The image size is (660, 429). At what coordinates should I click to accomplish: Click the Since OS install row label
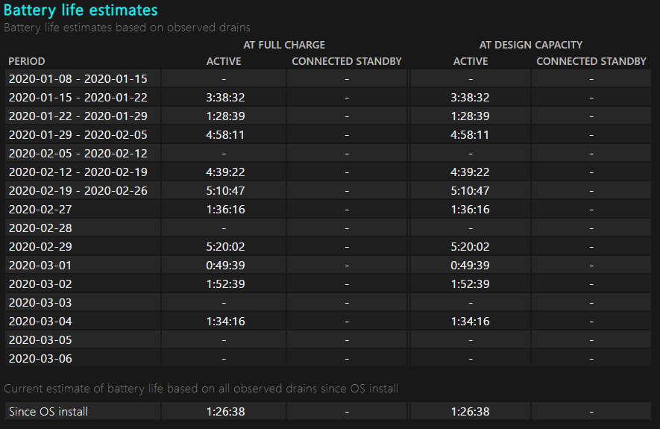point(48,411)
